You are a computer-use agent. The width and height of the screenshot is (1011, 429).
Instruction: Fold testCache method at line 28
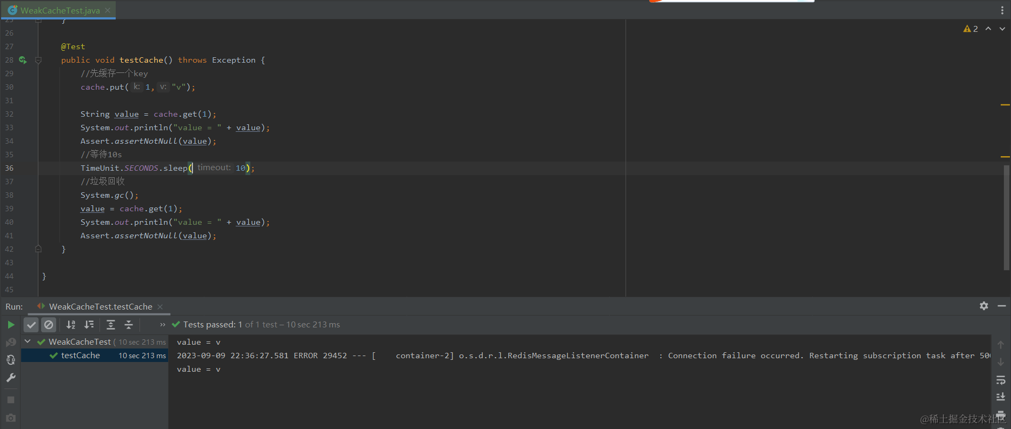[x=38, y=60]
